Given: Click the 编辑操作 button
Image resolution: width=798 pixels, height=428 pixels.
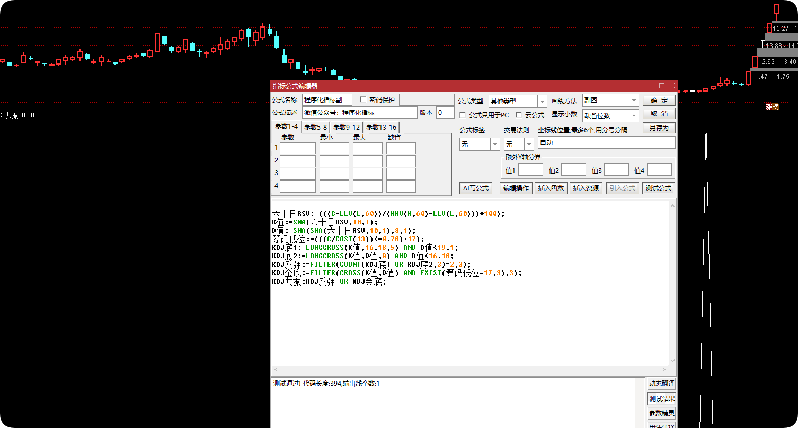Looking at the screenshot, I should tap(516, 188).
